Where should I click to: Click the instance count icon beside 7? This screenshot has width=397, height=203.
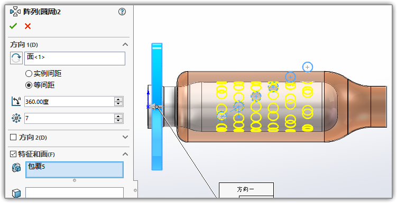[16, 118]
